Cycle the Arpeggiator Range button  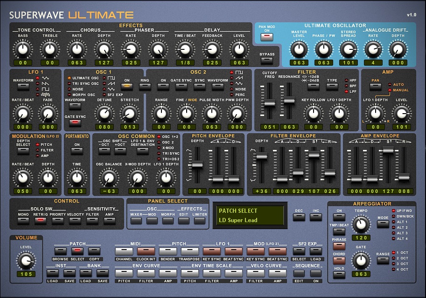[383, 260]
